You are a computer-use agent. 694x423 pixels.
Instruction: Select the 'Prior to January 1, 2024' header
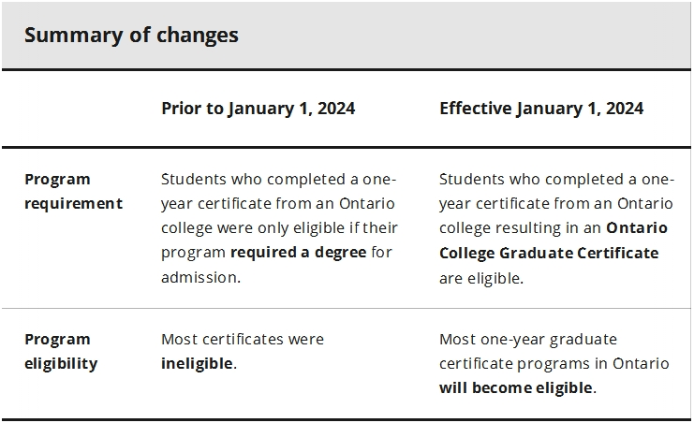258,109
